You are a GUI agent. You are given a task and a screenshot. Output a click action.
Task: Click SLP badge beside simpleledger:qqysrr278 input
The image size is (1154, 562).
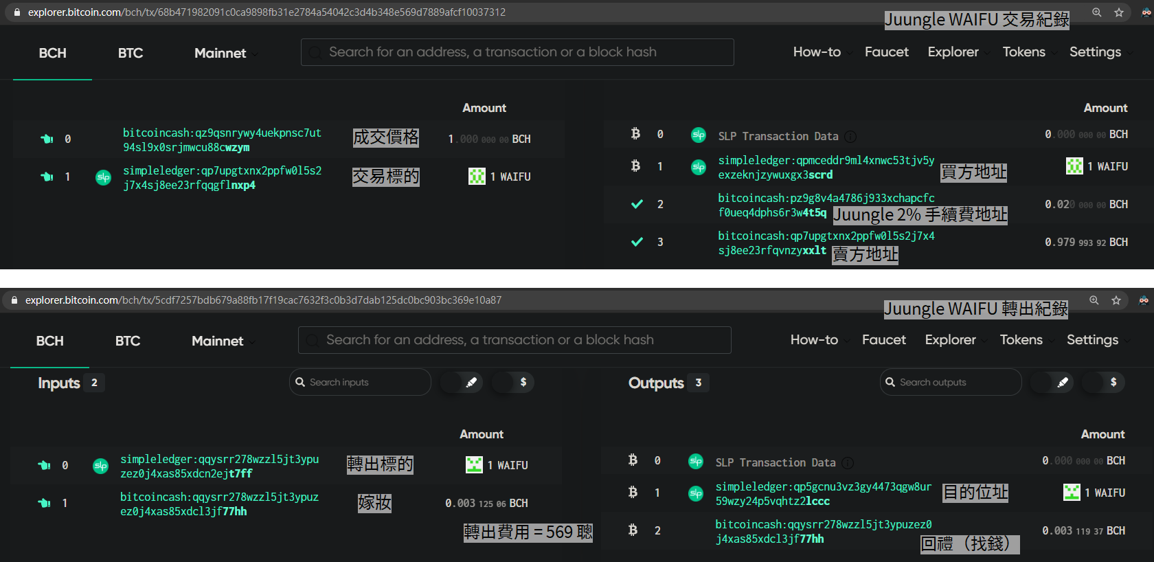point(100,466)
